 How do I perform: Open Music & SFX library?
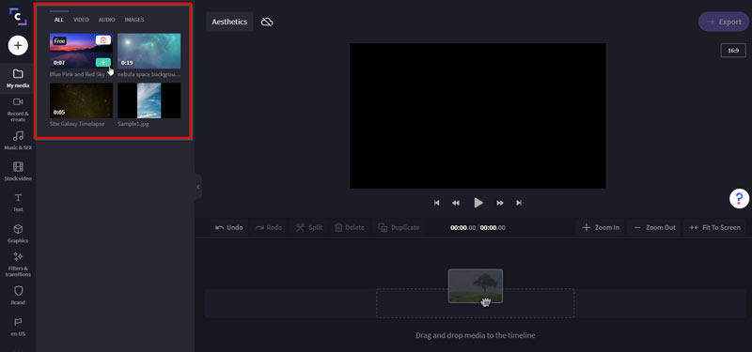18,140
